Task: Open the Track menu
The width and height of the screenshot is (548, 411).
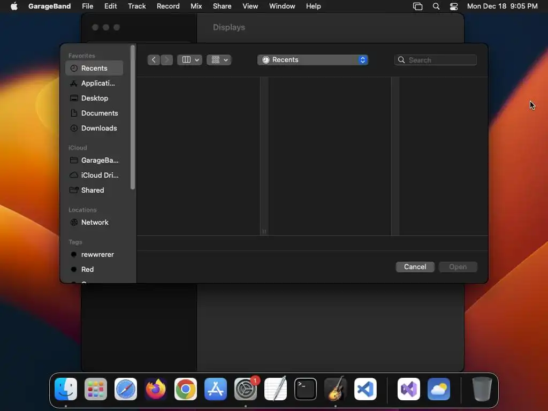Action: coord(136,6)
